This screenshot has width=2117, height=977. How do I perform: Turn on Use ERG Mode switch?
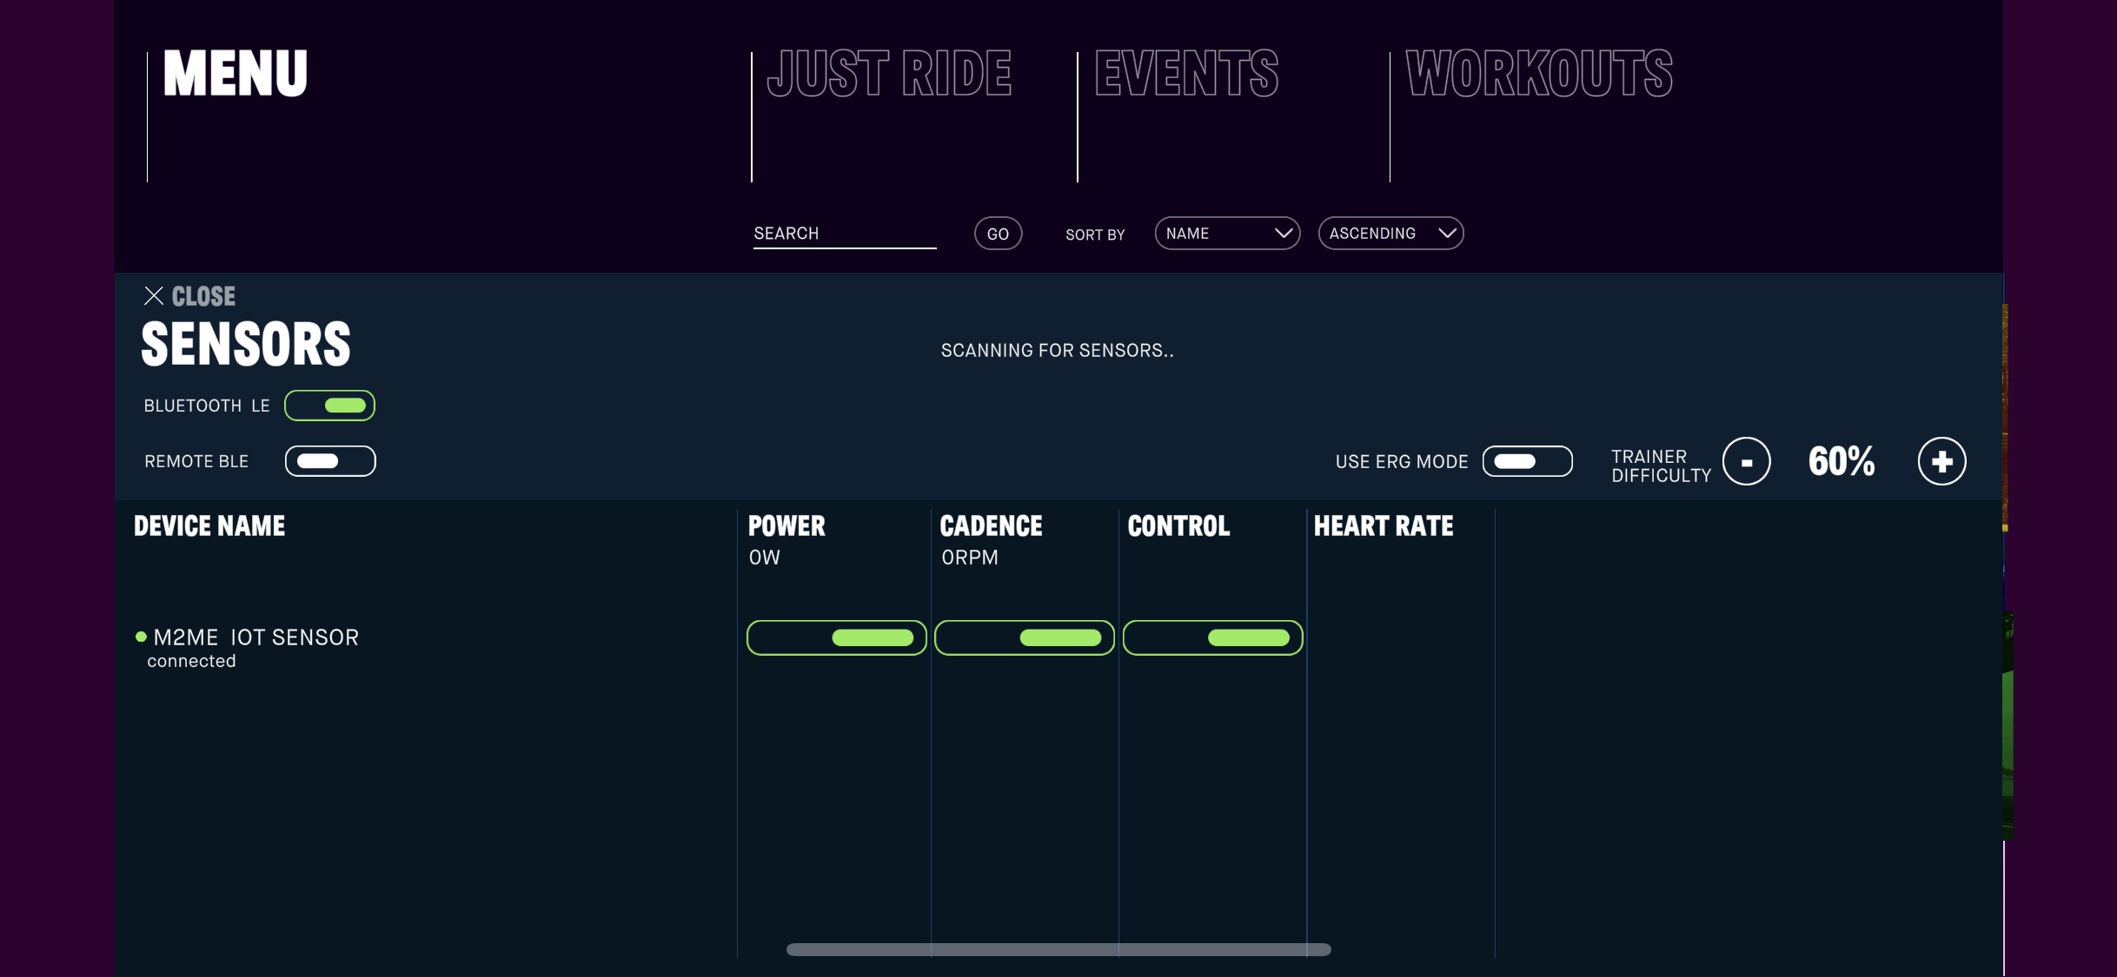pyautogui.click(x=1527, y=461)
